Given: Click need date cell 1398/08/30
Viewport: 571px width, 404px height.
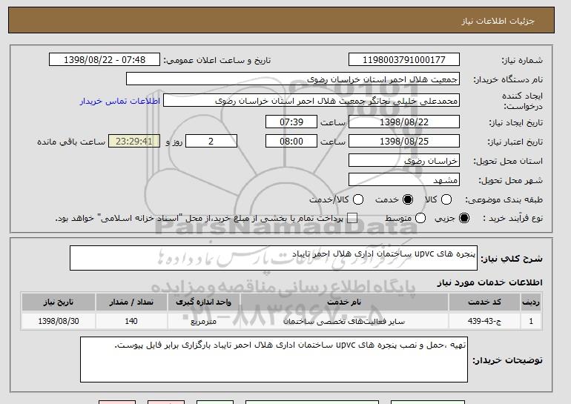Looking at the screenshot, I should [59, 322].
